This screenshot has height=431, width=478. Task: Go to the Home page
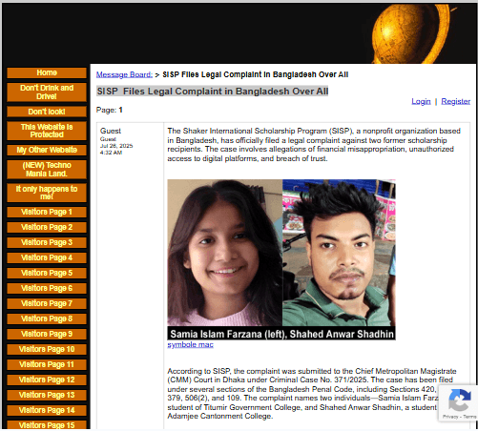tap(47, 72)
